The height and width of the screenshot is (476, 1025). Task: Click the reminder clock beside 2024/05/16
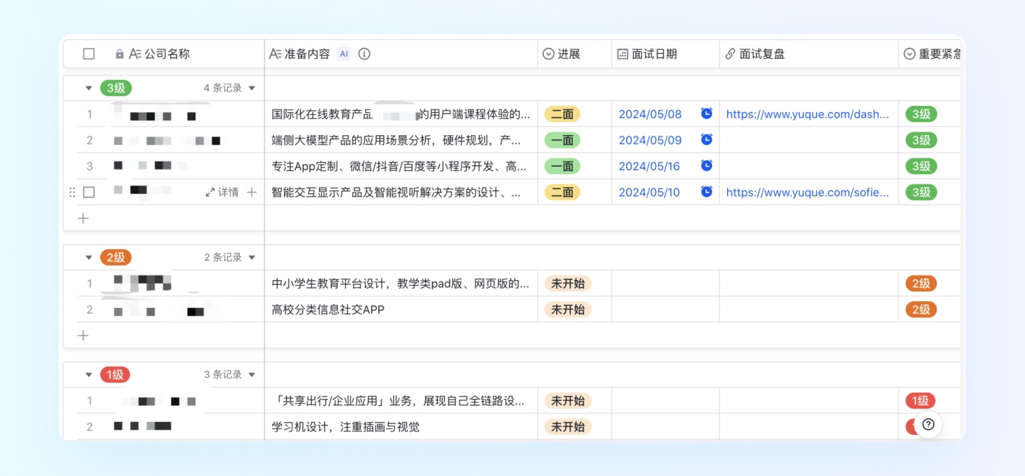707,166
